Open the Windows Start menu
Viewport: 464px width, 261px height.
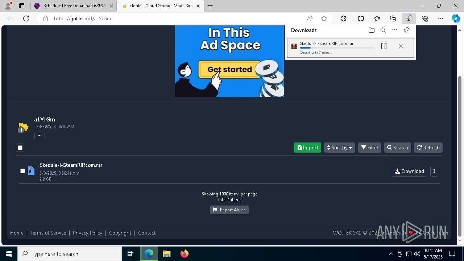click(x=9, y=254)
